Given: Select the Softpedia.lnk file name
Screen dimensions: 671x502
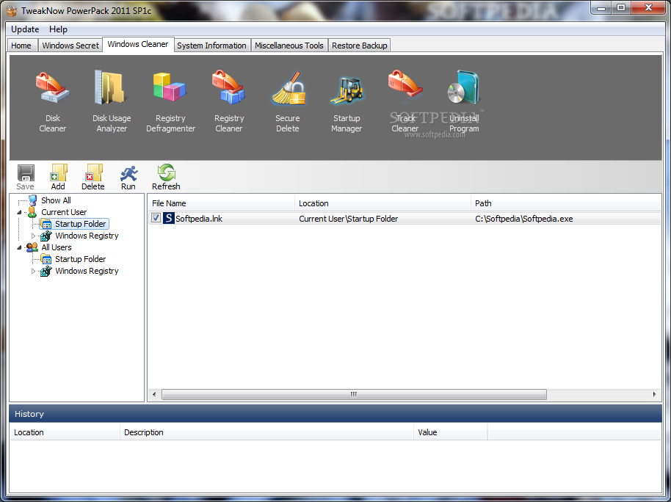Looking at the screenshot, I should click(199, 219).
